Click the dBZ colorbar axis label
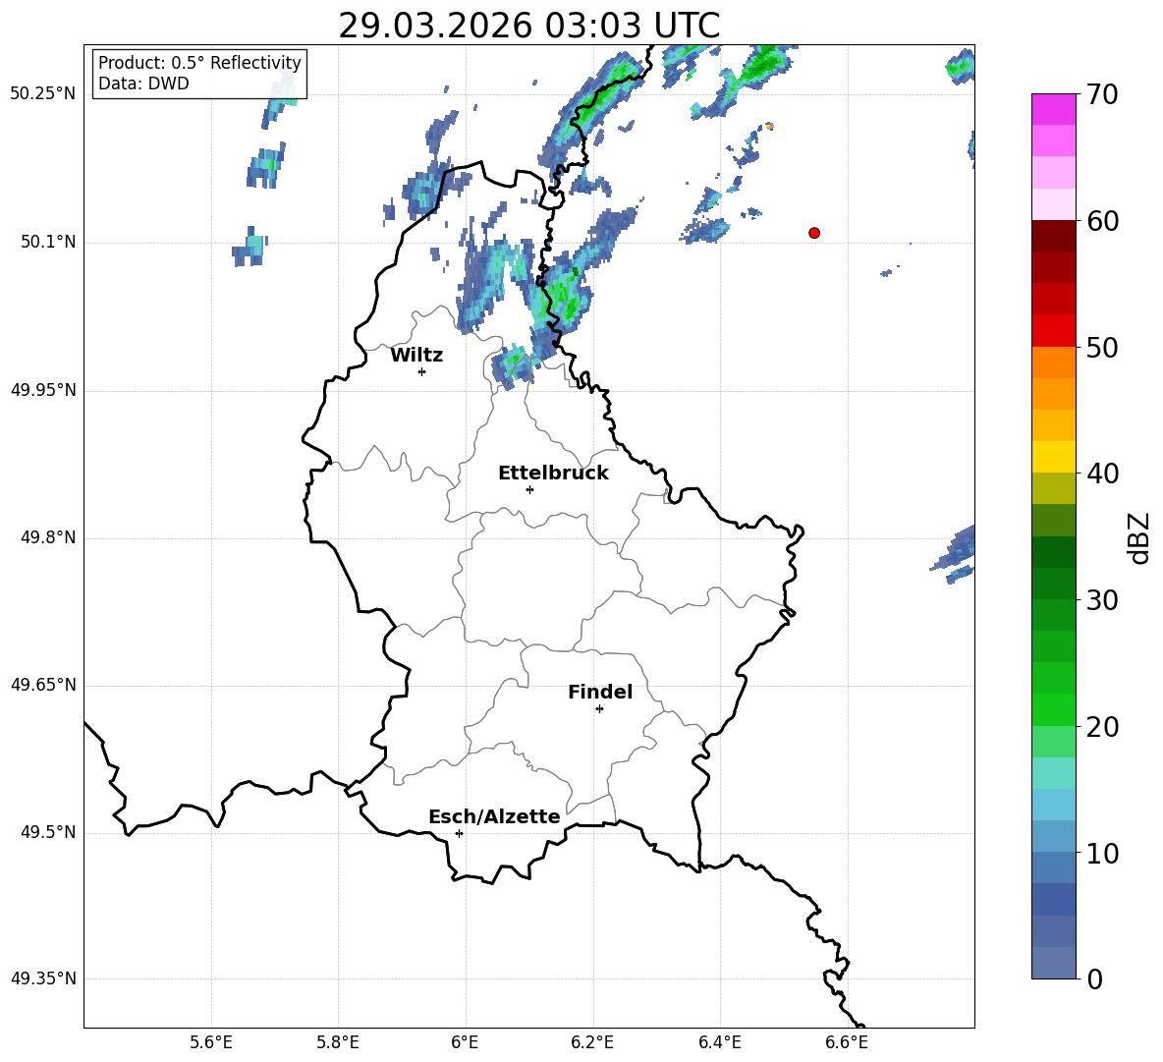 [x=1139, y=537]
